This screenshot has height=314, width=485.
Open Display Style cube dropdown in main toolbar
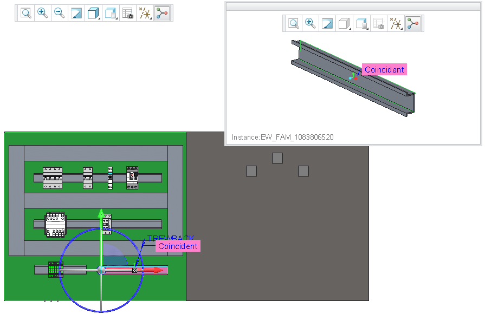pos(93,14)
